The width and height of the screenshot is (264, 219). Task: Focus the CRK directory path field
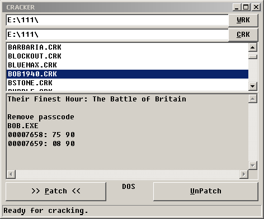pyautogui.click(x=117, y=35)
